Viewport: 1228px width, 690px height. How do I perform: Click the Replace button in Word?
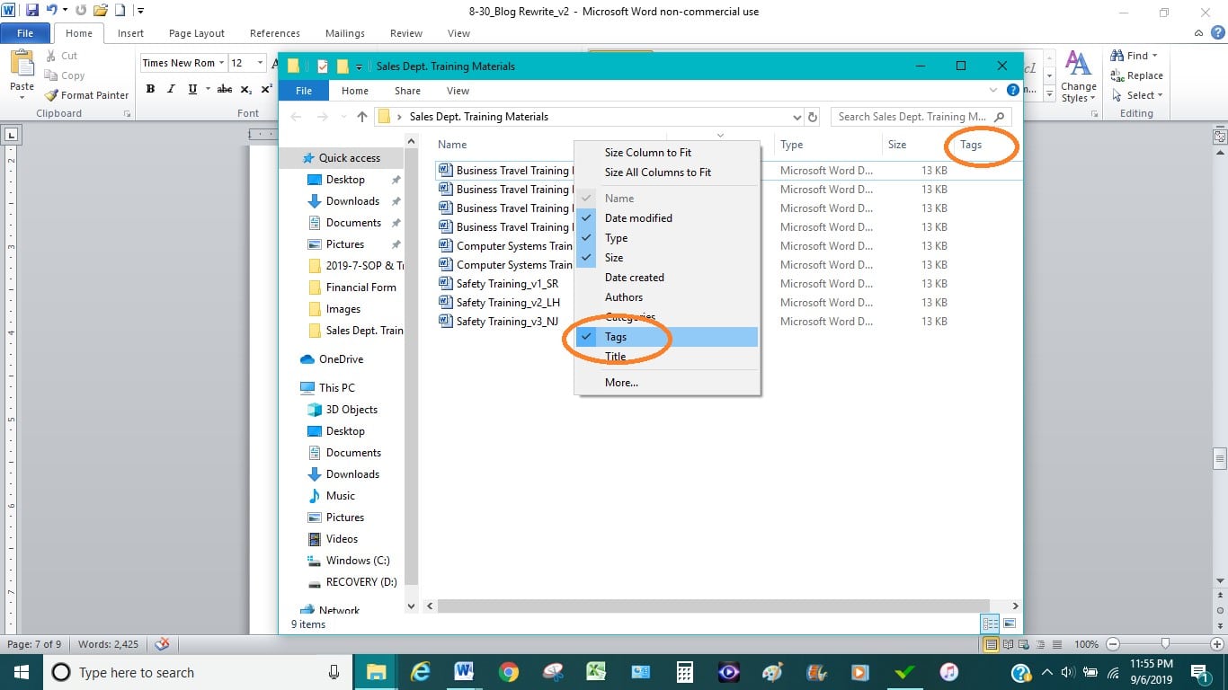1137,75
